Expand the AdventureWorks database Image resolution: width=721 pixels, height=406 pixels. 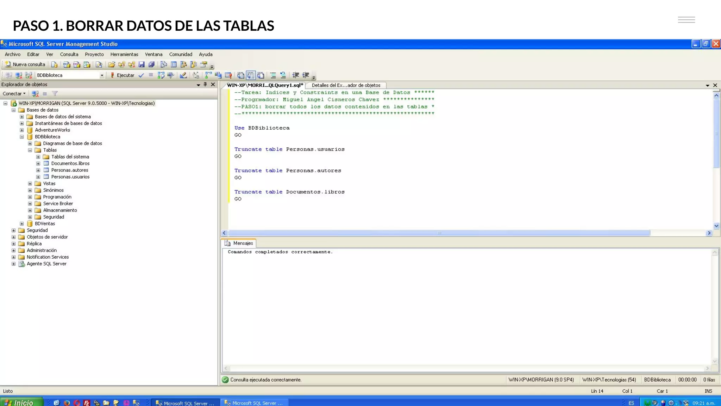coord(22,130)
